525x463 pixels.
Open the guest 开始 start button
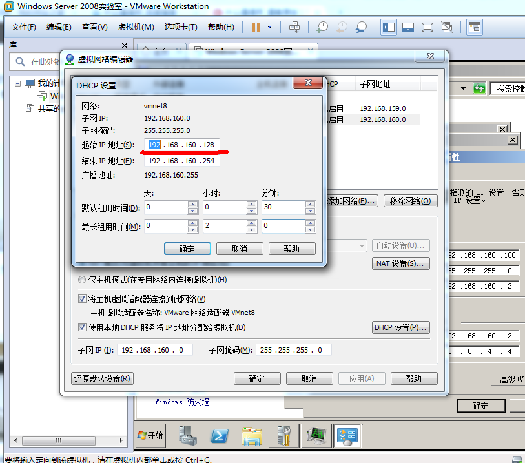coord(150,435)
